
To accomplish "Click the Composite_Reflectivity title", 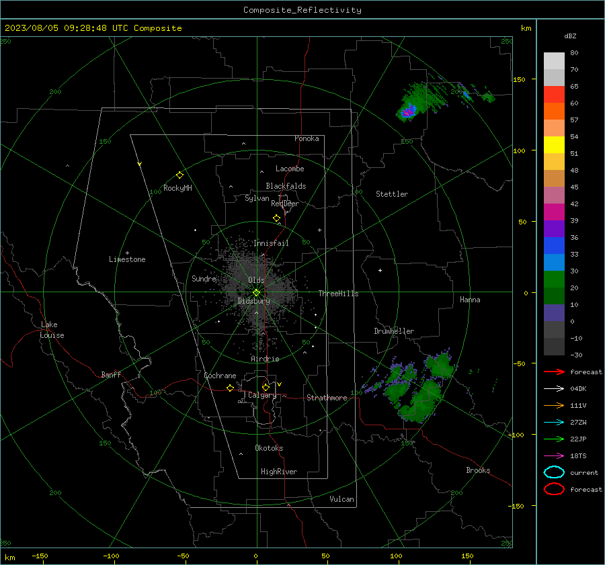I will (302, 10).
